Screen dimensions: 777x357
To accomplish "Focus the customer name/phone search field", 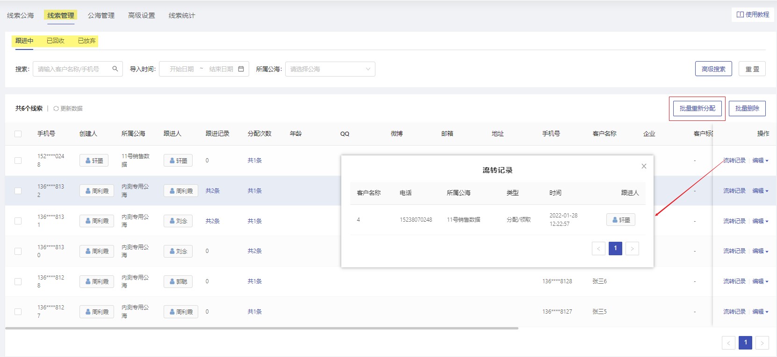I will click(x=78, y=69).
